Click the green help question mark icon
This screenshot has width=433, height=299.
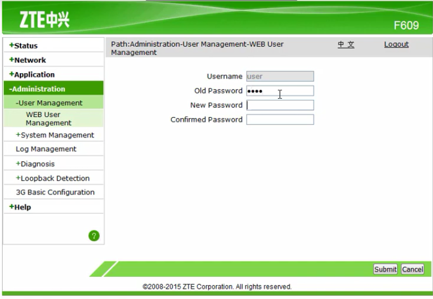click(x=94, y=236)
